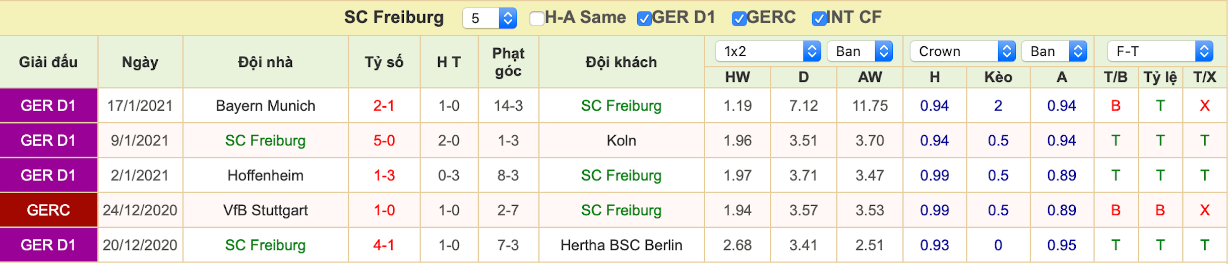The image size is (1229, 264).
Task: Enable the H-A Same checkbox
Action: 537,19
